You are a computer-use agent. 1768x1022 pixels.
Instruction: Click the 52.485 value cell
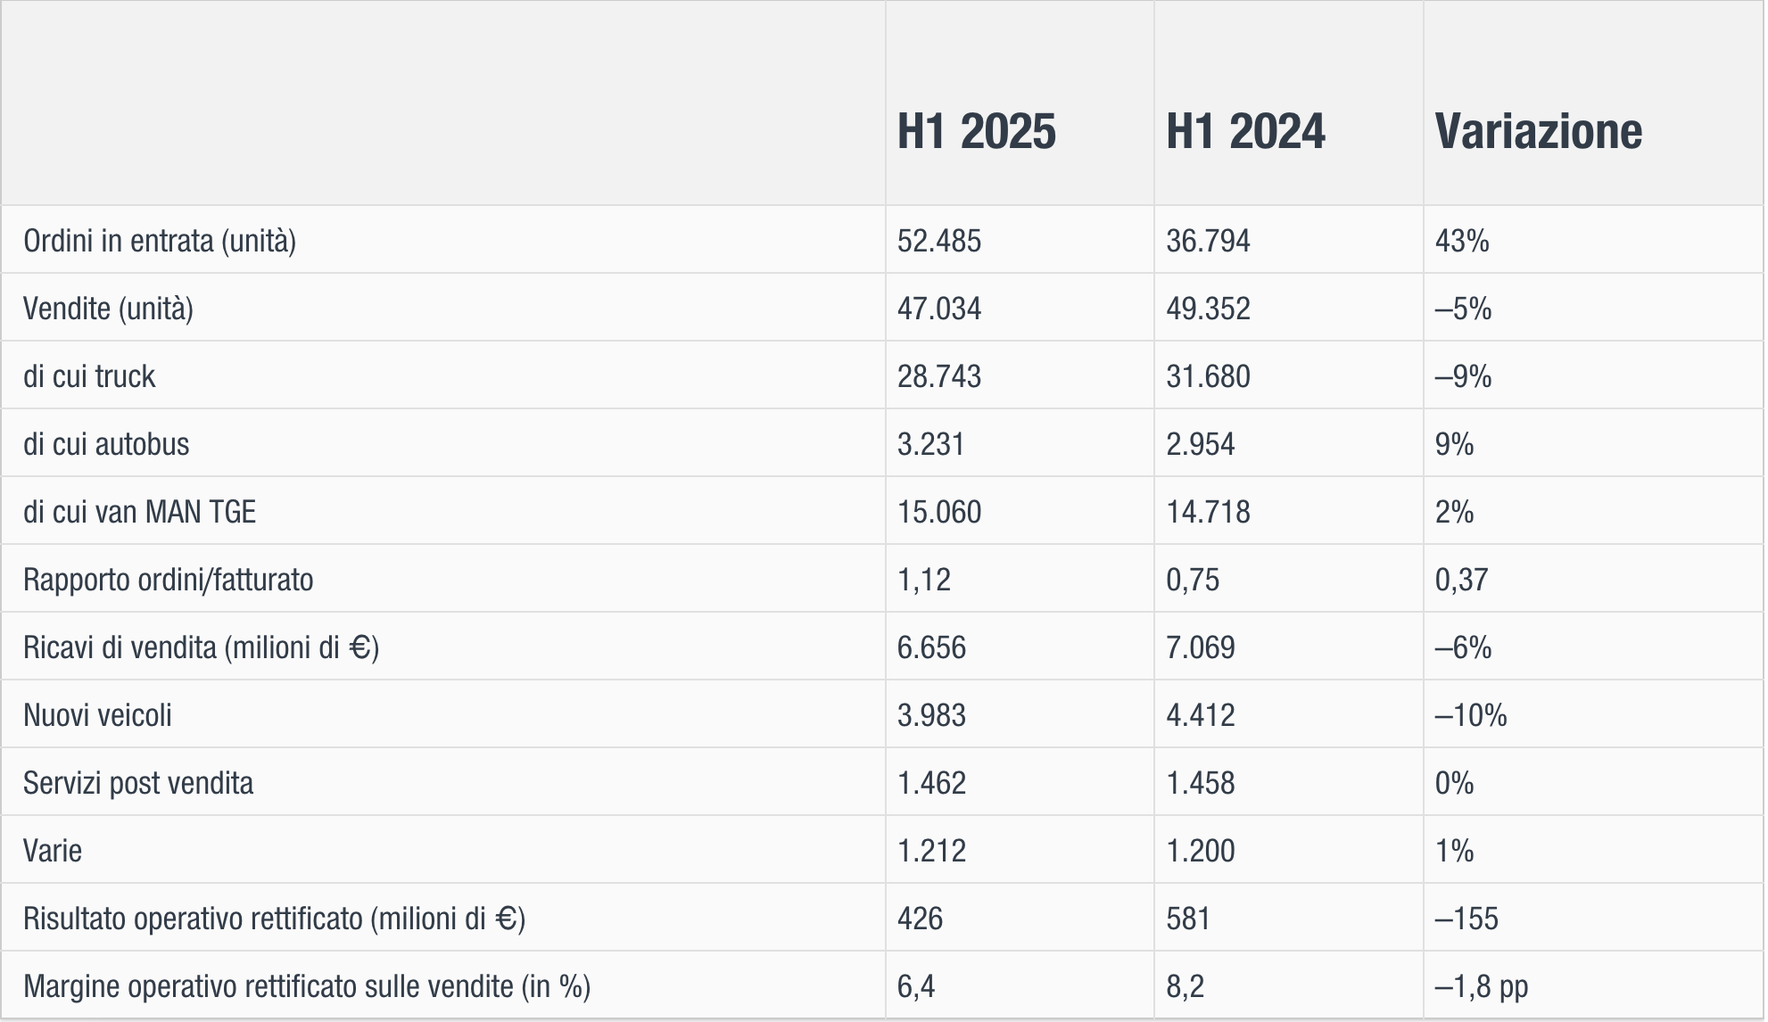coord(938,241)
